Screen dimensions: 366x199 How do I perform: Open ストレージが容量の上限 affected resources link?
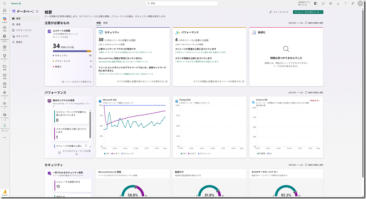tap(200, 52)
